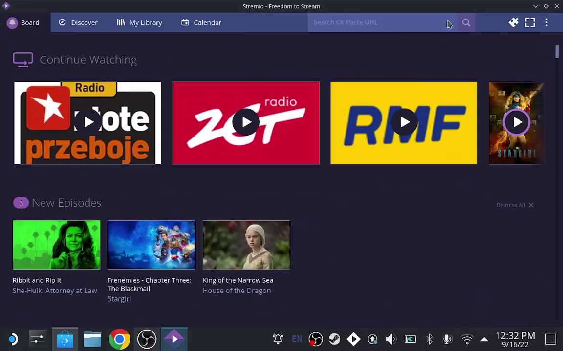Click the clock showing 12:32 PM
Viewport: 563px width, 351px height.
515,339
